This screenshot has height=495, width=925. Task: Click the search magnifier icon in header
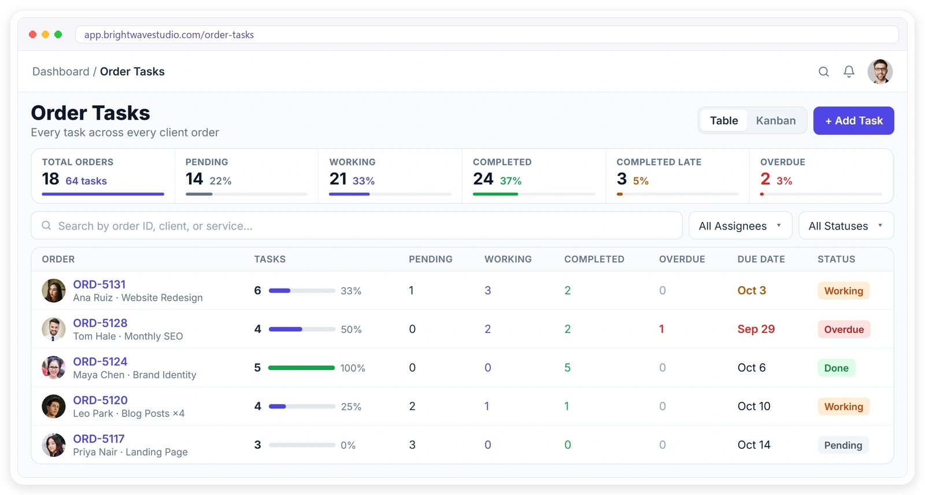pyautogui.click(x=824, y=72)
